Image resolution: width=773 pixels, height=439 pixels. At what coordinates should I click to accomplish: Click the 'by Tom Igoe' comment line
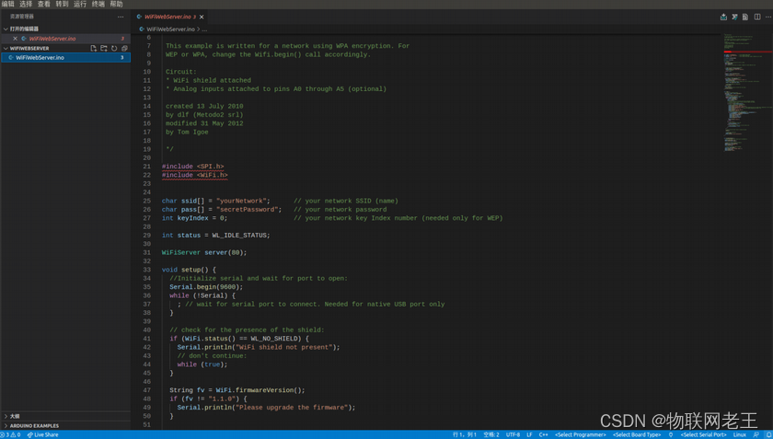(x=187, y=133)
